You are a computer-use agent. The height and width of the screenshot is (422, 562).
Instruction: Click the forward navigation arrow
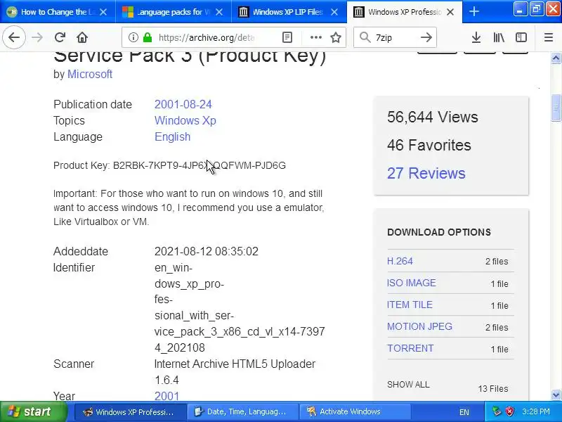pos(37,37)
